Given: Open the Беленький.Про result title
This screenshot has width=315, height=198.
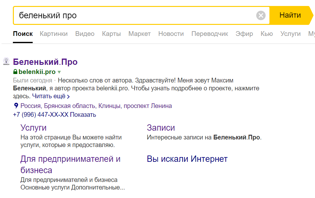Looking at the screenshot, I should (x=45, y=62).
